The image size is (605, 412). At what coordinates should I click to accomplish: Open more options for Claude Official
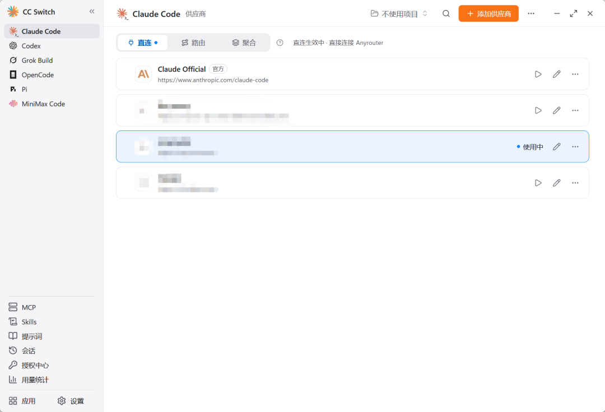575,74
